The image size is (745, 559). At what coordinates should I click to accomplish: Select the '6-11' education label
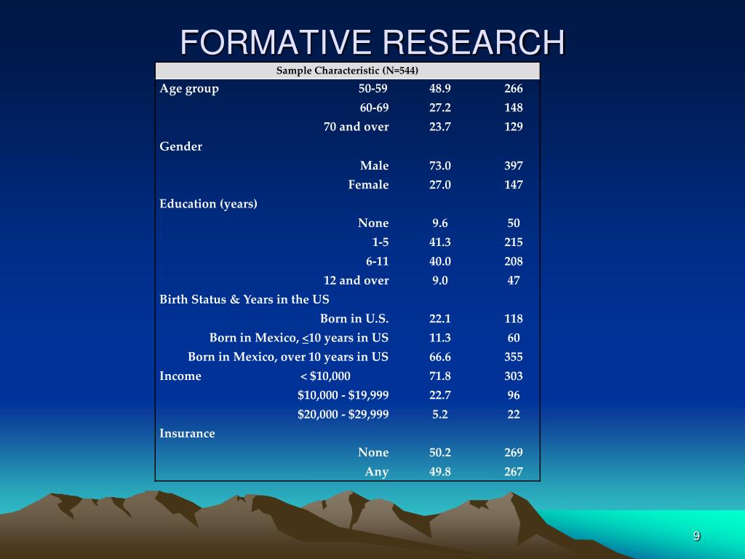tap(378, 261)
